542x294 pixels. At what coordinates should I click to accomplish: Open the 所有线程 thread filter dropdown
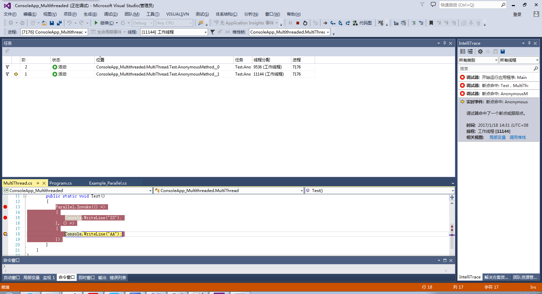[x=519, y=60]
